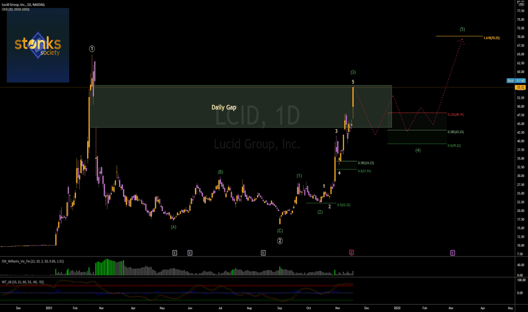The image size is (528, 312).
Task: Open the grey earnings E marker near August
Action: (x=263, y=252)
